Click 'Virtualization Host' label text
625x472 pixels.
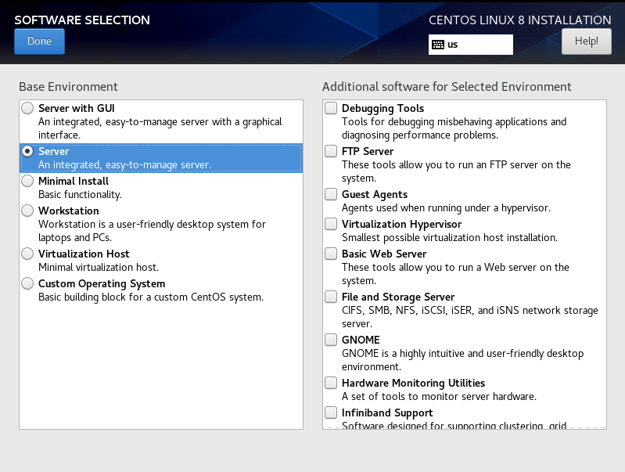[84, 254]
